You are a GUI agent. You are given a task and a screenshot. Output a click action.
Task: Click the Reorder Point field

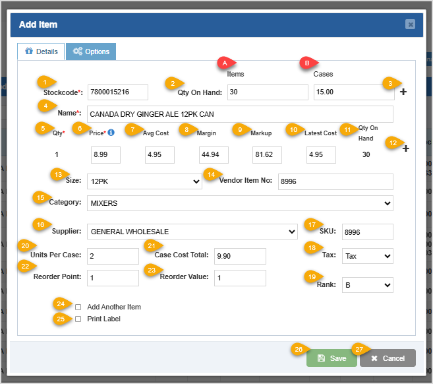tap(113, 278)
